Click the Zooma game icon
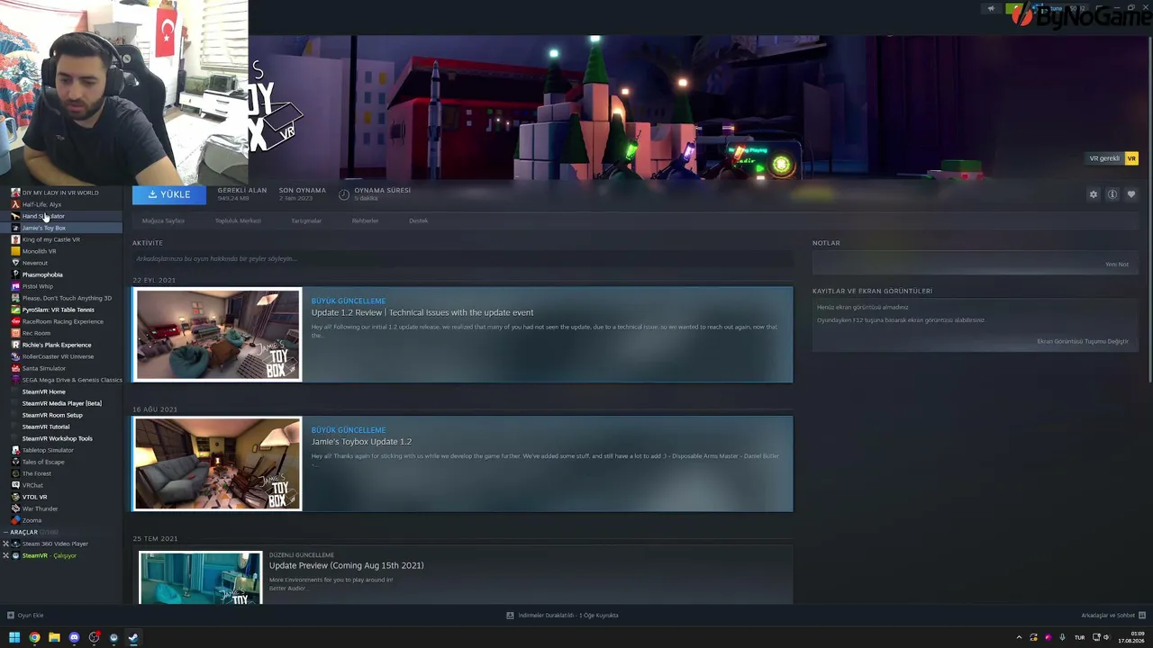The width and height of the screenshot is (1153, 648). [x=15, y=520]
